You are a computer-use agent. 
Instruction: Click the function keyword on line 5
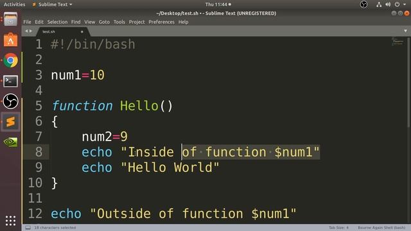82,106
